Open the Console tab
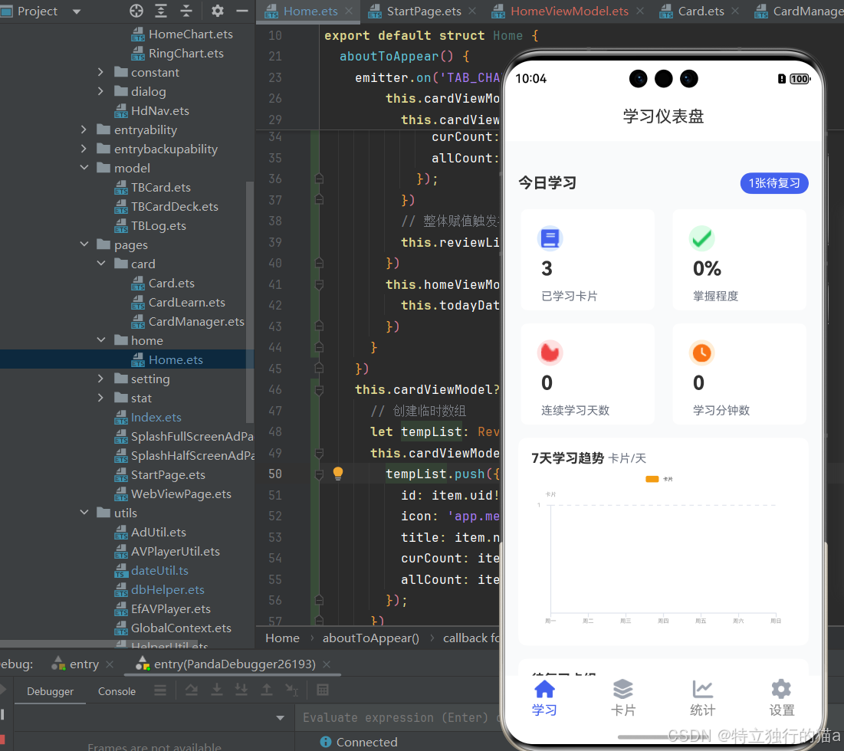Screen dimensions: 844x751 click(x=117, y=691)
